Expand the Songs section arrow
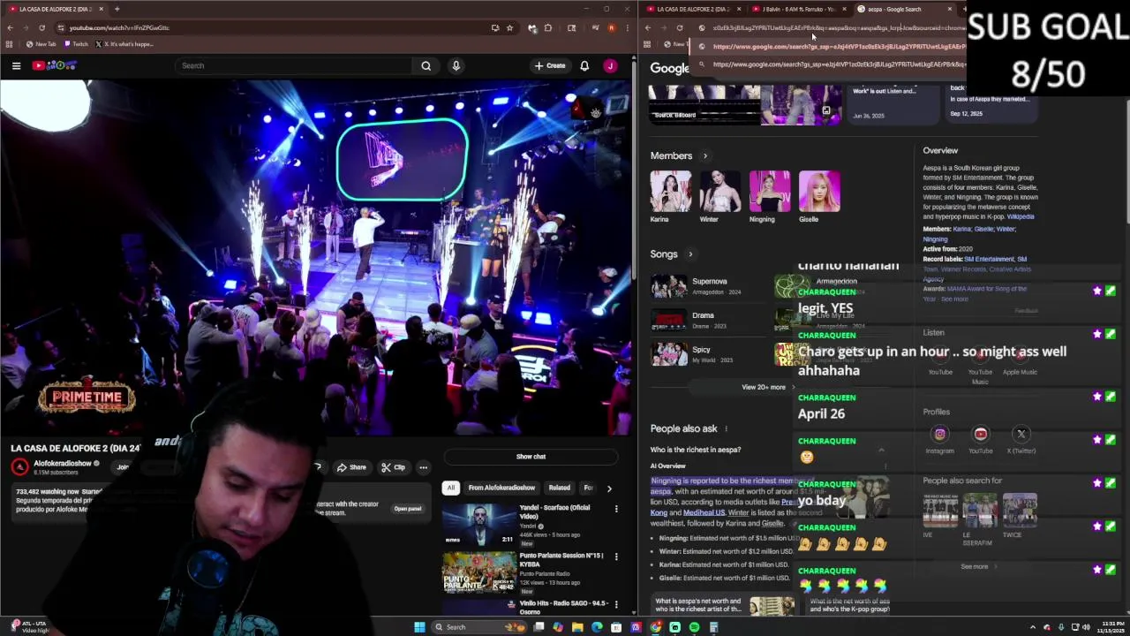The height and width of the screenshot is (636, 1130). click(x=690, y=254)
